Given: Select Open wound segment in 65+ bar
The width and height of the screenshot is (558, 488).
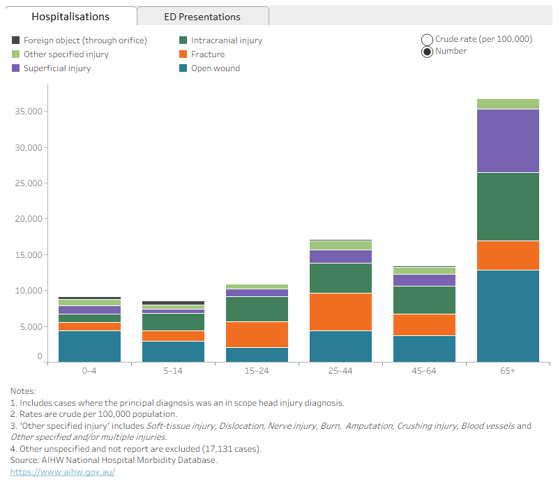Looking at the screenshot, I should click(x=508, y=317).
